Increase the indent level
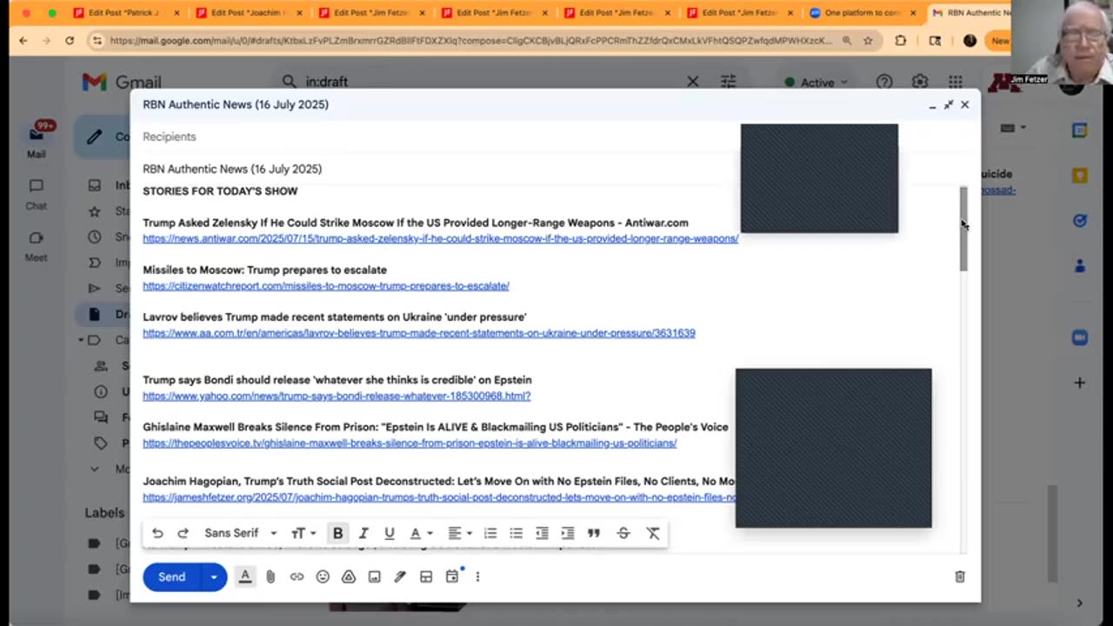1113x626 pixels. pyautogui.click(x=568, y=533)
